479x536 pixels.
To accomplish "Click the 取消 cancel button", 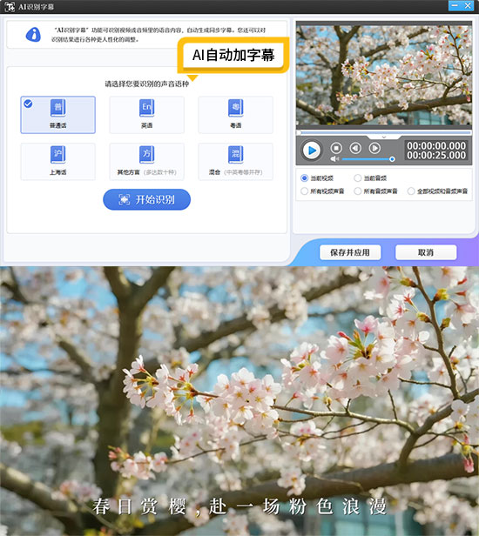I will [x=426, y=252].
